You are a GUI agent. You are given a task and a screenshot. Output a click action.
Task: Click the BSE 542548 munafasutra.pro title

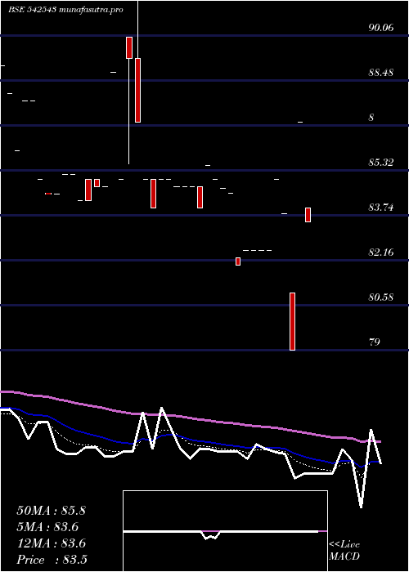(x=65, y=10)
